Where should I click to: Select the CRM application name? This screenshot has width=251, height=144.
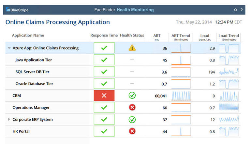click(x=17, y=96)
